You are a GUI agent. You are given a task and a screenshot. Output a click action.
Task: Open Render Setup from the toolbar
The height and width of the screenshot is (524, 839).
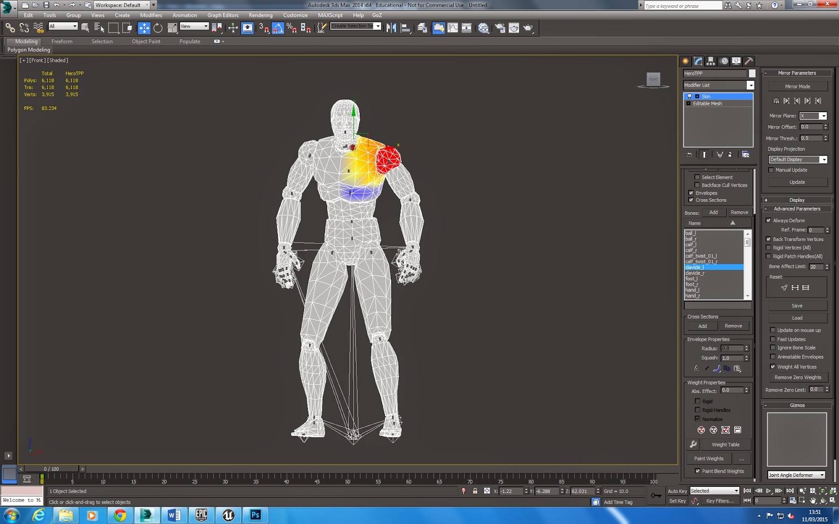(500, 28)
